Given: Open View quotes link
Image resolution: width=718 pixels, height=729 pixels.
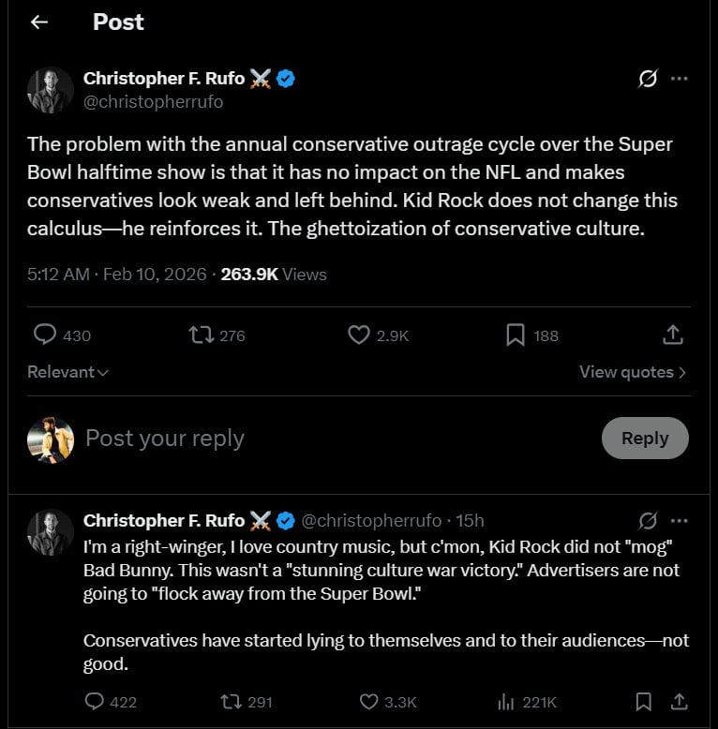Looking at the screenshot, I should coord(633,372).
